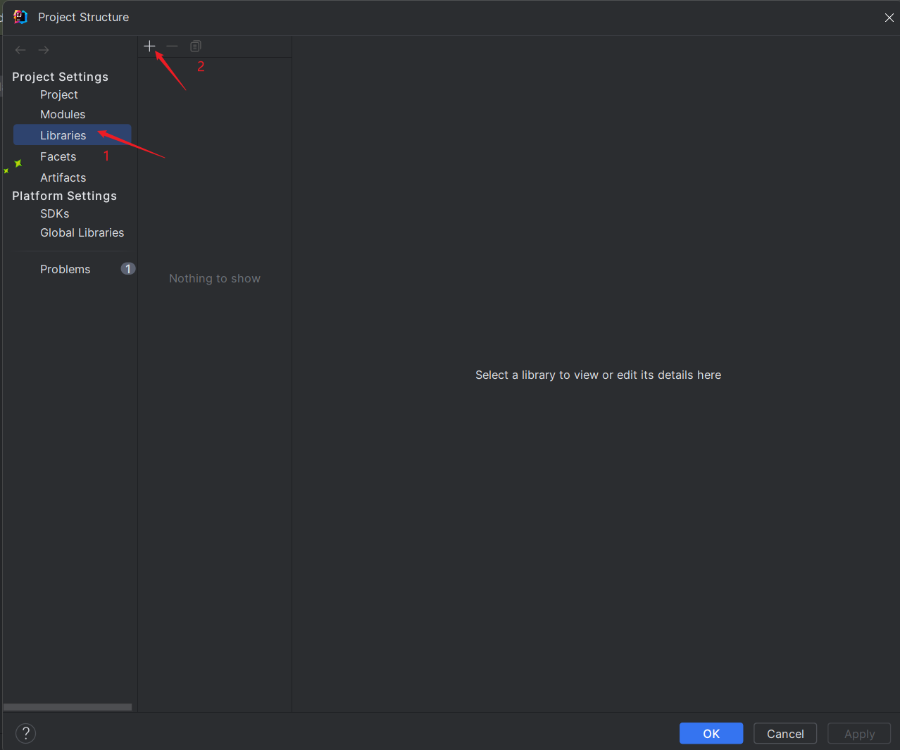Switch to the Artifacts settings

[x=63, y=177]
